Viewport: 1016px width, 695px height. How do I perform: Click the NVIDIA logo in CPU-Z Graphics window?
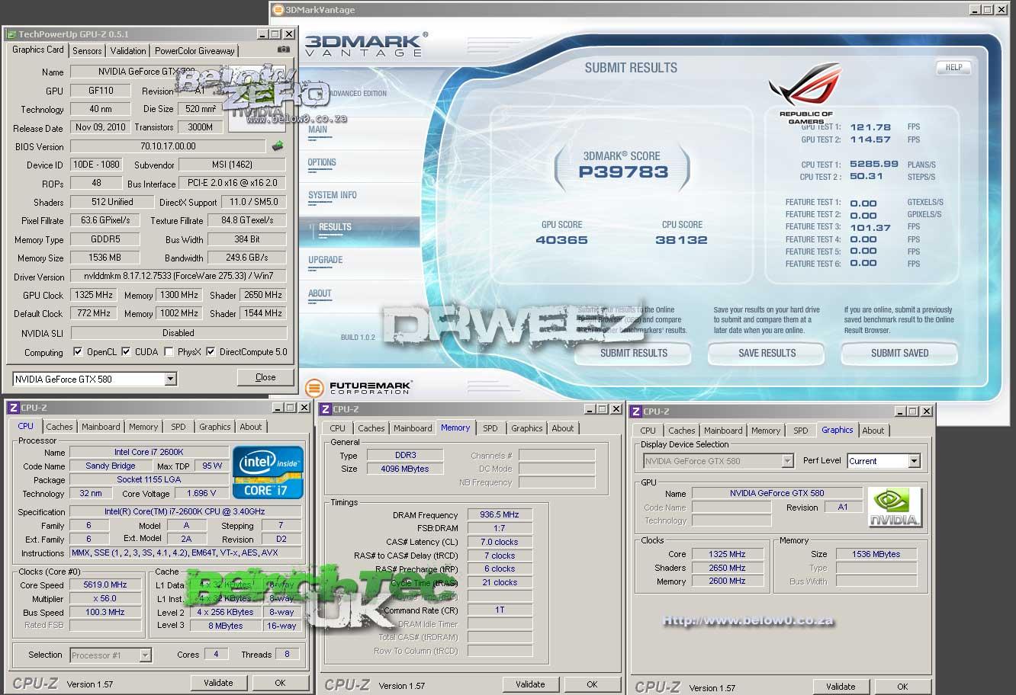pyautogui.click(x=895, y=508)
